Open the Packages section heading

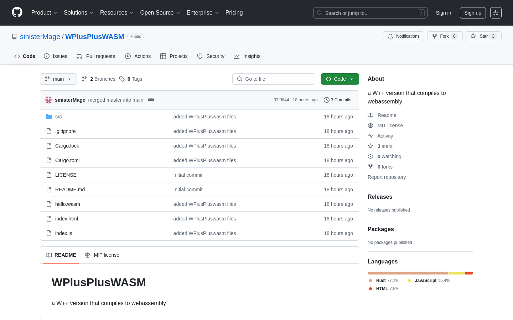[x=381, y=229]
